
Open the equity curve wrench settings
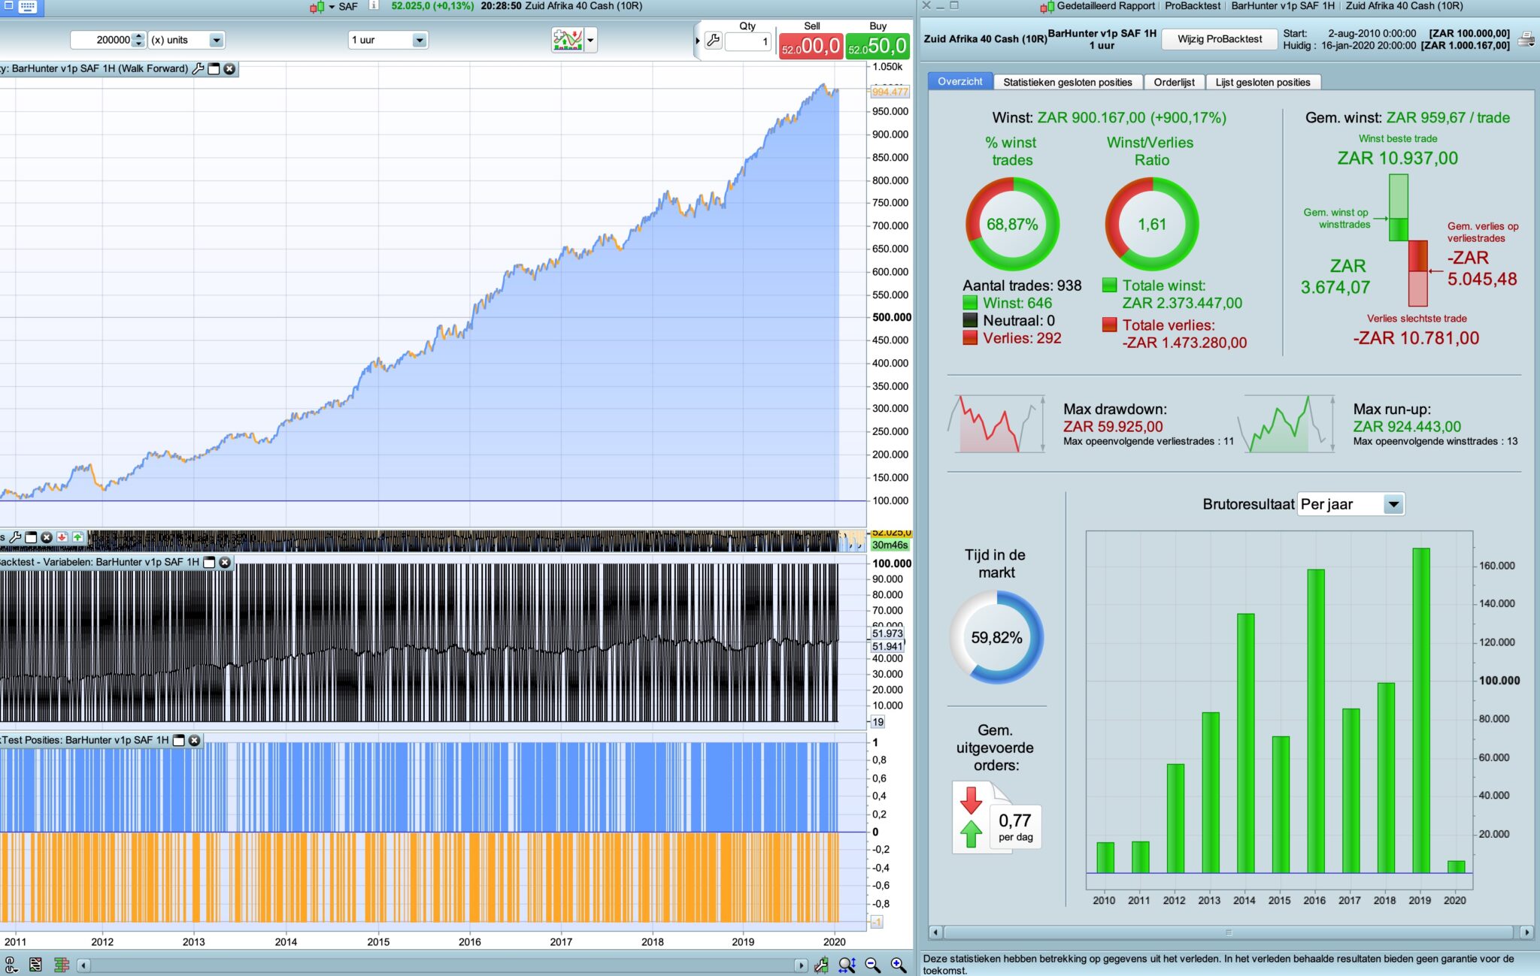(198, 68)
